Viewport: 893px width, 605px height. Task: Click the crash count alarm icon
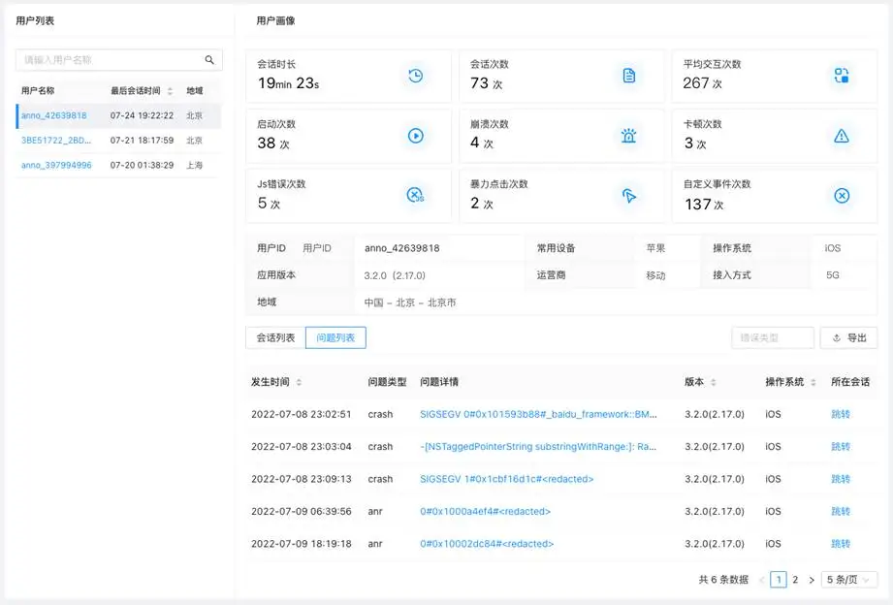tap(628, 136)
